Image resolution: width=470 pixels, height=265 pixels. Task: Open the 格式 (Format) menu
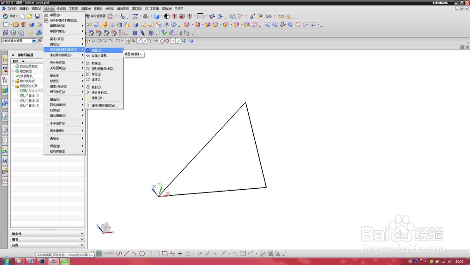tap(61, 8)
